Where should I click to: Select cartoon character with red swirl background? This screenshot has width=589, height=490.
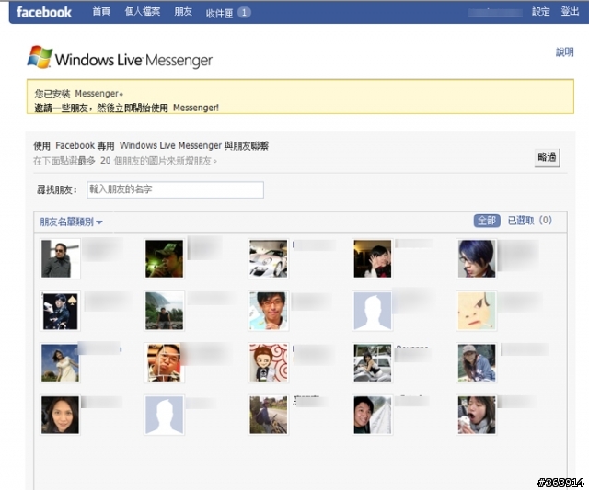pyautogui.click(x=268, y=363)
